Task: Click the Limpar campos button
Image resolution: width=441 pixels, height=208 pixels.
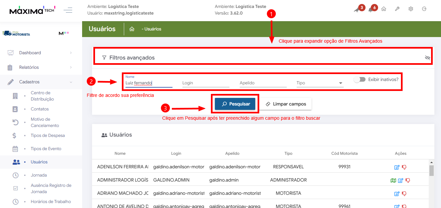Action: pyautogui.click(x=286, y=104)
